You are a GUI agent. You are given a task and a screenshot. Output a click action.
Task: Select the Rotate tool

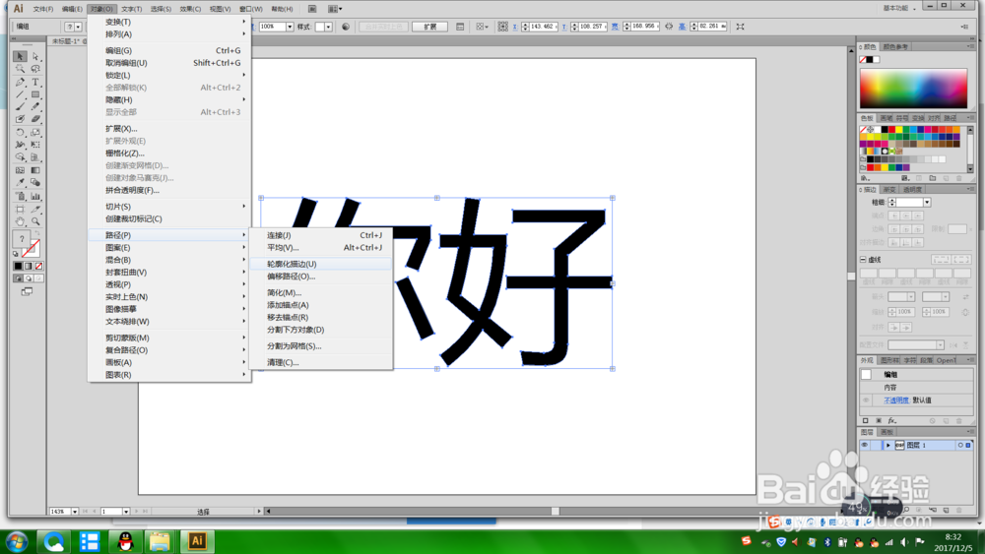20,133
